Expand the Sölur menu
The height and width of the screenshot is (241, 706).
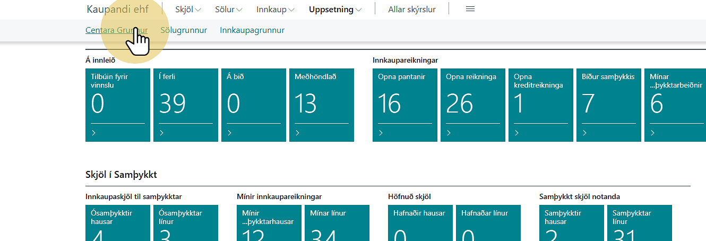point(229,9)
